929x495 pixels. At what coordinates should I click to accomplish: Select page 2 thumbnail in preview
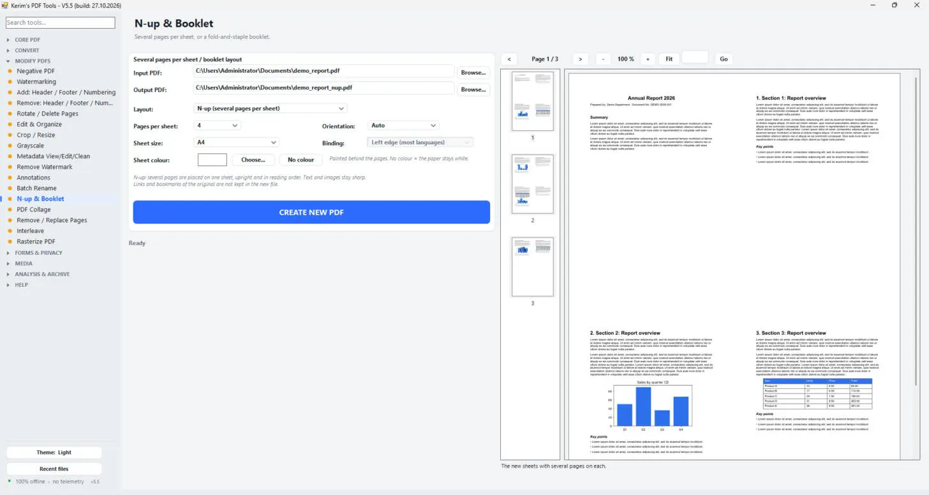(x=533, y=184)
